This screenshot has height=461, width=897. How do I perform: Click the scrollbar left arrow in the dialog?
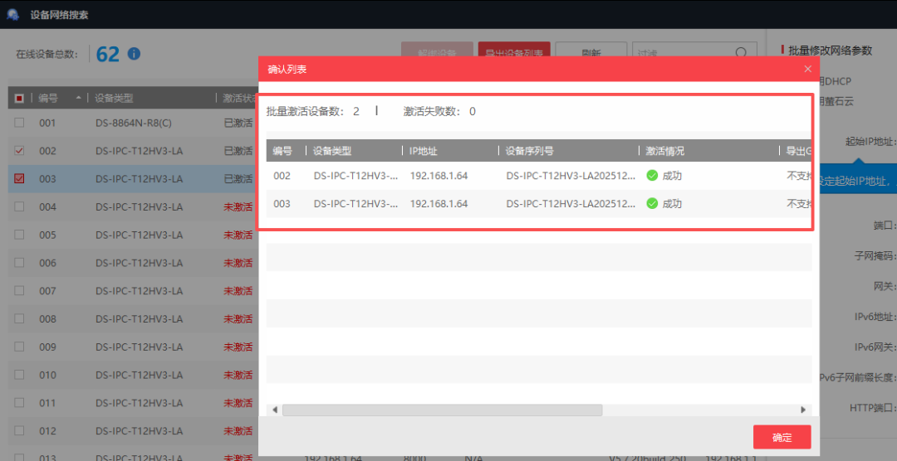click(x=275, y=410)
